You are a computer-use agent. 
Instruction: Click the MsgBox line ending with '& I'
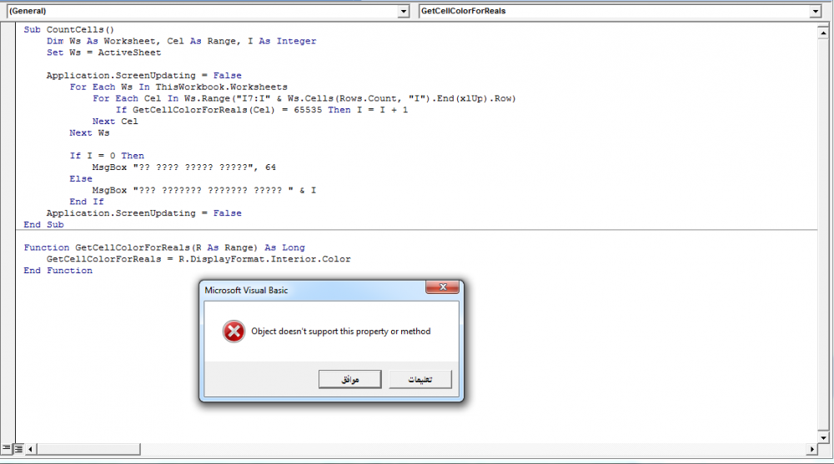point(204,190)
